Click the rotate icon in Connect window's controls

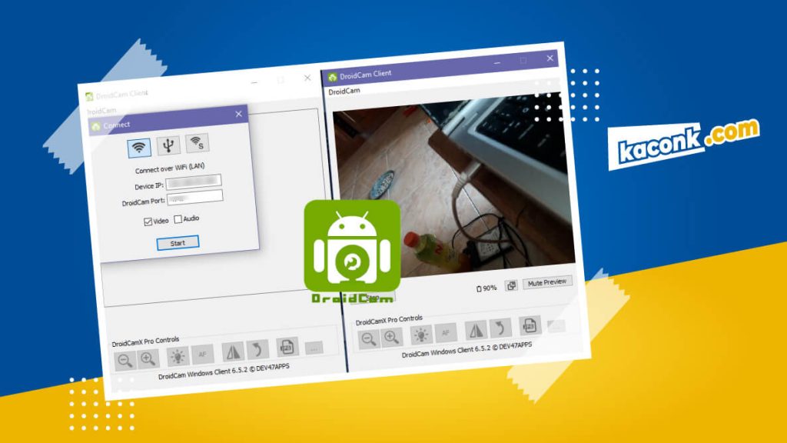click(x=257, y=350)
